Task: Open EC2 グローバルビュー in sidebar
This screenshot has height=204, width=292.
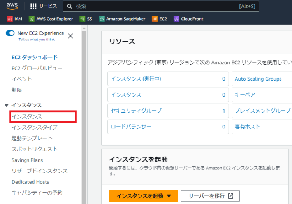Action: point(37,68)
